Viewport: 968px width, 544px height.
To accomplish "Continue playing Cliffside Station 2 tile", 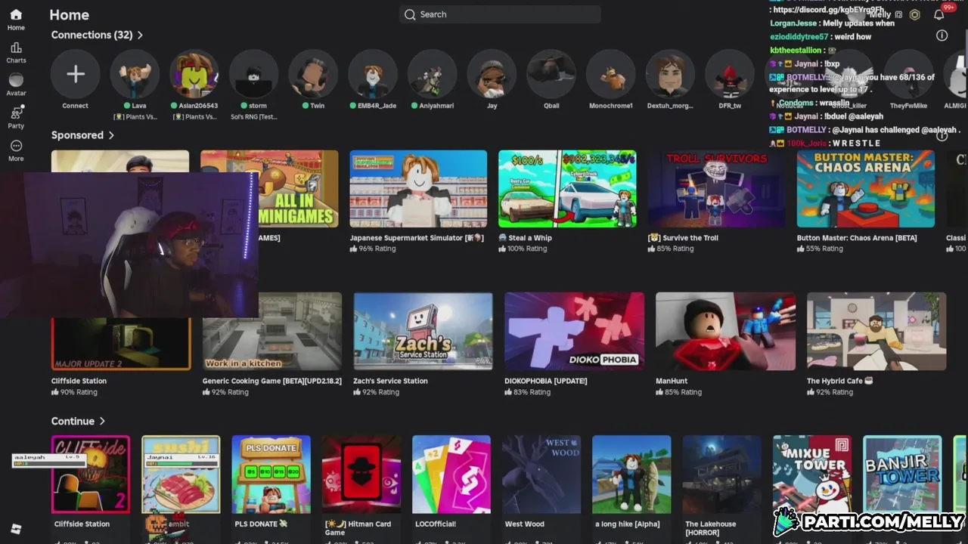I will point(90,474).
